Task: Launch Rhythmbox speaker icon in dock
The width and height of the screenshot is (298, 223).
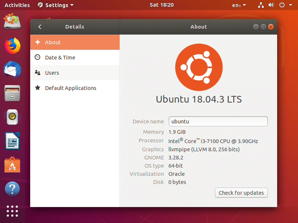Action: coord(12,117)
